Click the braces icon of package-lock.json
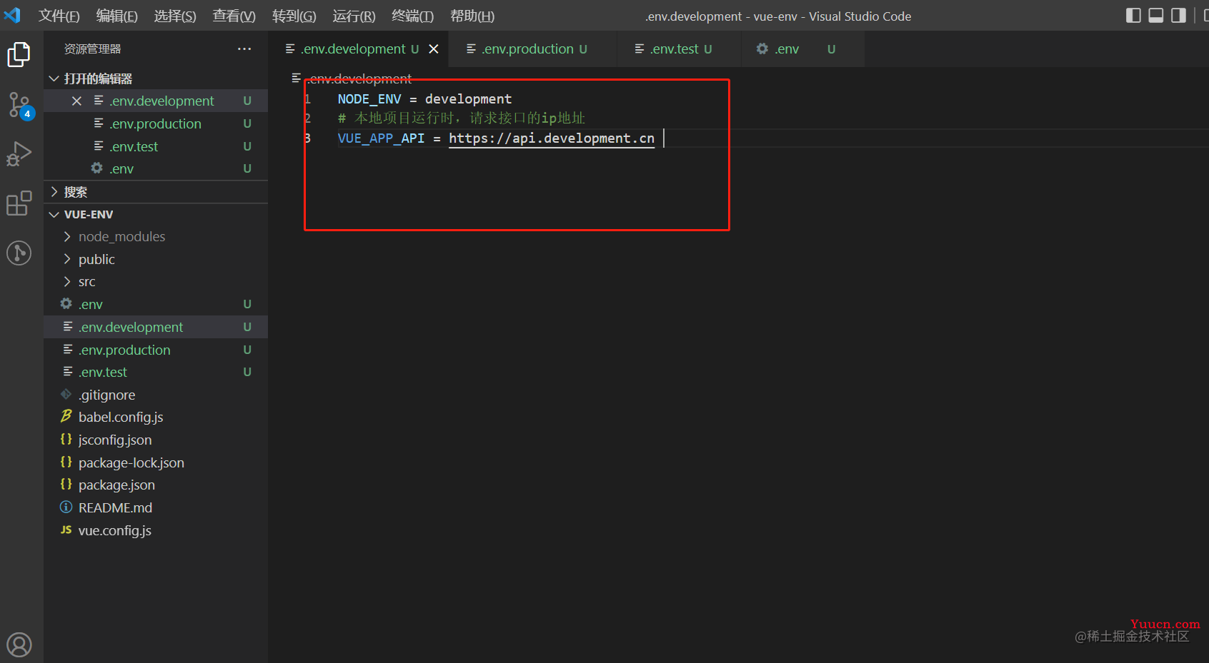The width and height of the screenshot is (1209, 663). 66,462
